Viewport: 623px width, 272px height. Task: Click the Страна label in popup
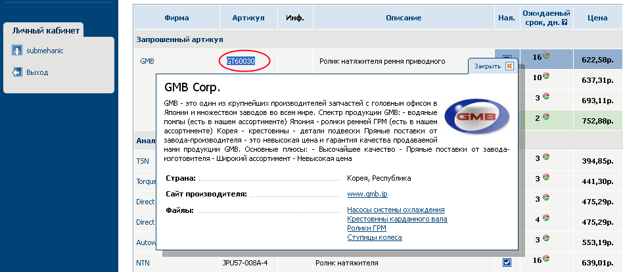181,178
